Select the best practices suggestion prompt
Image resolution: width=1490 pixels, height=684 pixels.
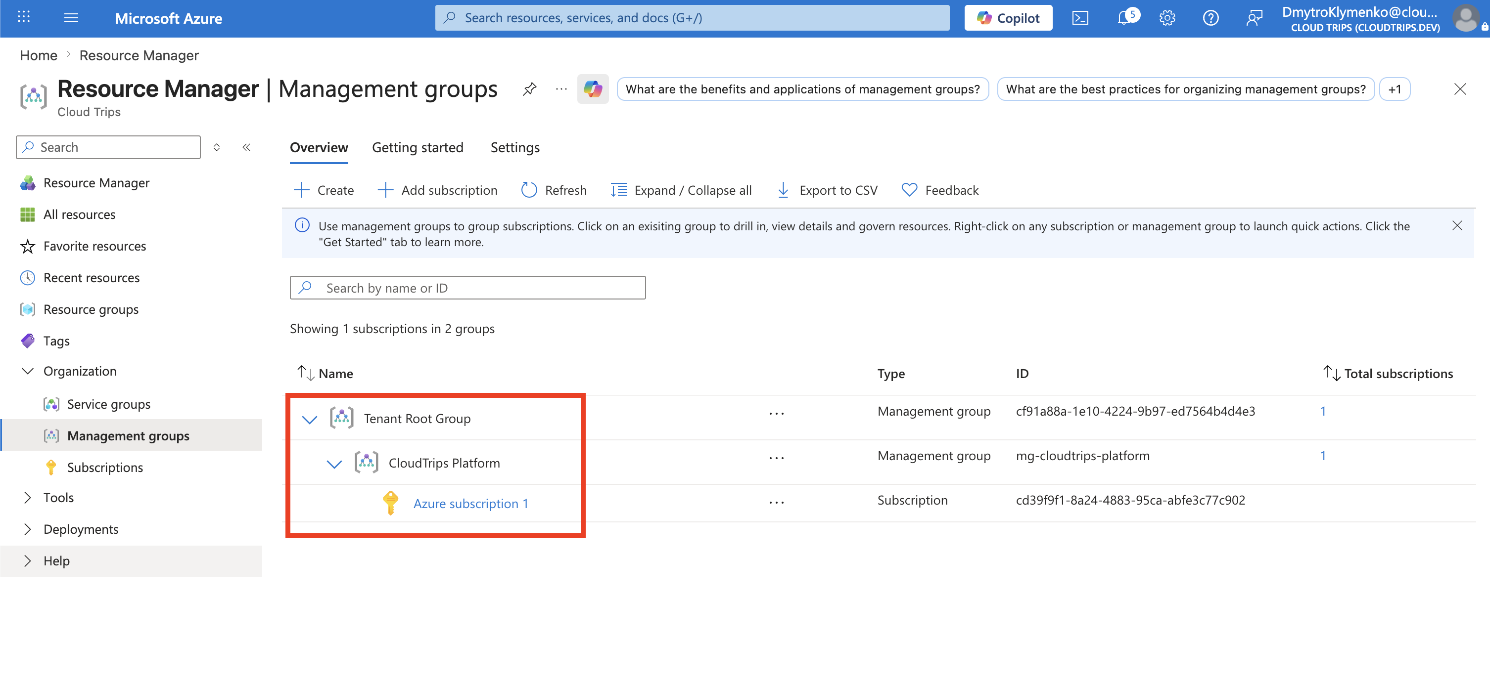1186,89
